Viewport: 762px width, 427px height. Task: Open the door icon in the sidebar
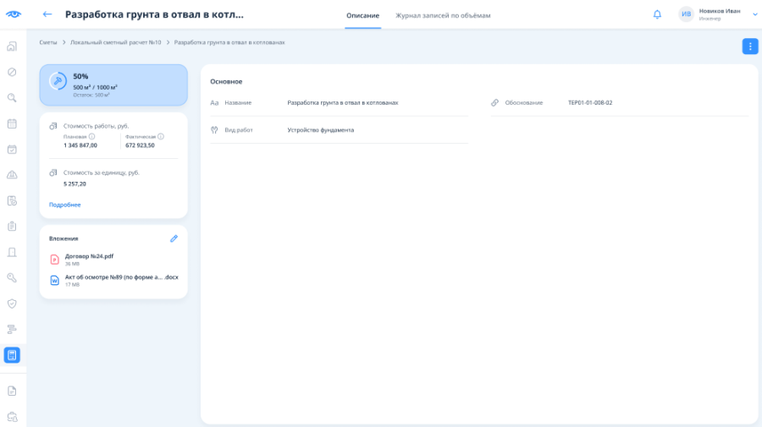click(12, 252)
